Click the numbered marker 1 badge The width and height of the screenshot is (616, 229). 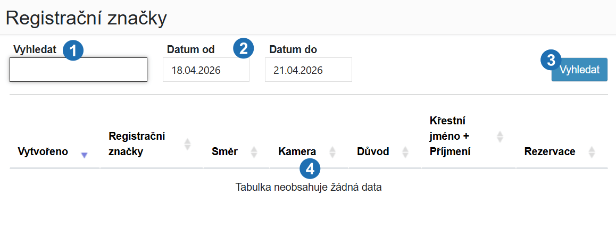(73, 50)
